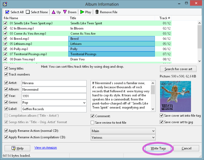Click the Select All toolbar icon

click(7, 12)
